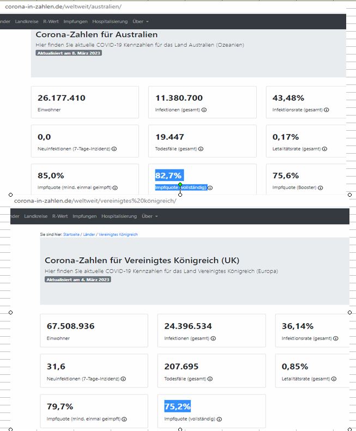Viewport: 356px width, 431px height.
Task: Click the highlighted 75,2% vaccination value
Action: [x=178, y=406]
